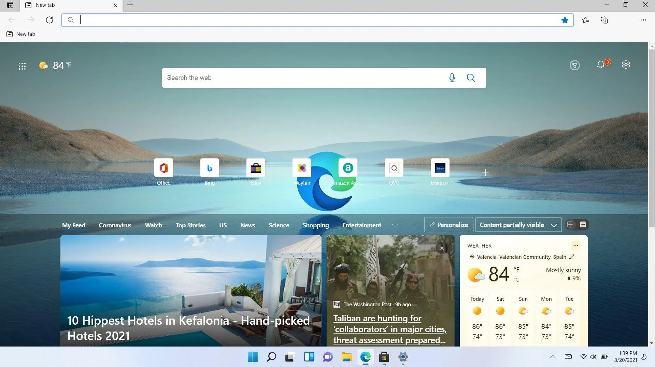The width and height of the screenshot is (655, 367).
Task: Open the Taliban news headline link
Action: pyautogui.click(x=390, y=329)
